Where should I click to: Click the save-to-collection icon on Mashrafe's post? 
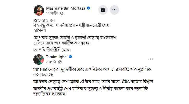(103, 10)
